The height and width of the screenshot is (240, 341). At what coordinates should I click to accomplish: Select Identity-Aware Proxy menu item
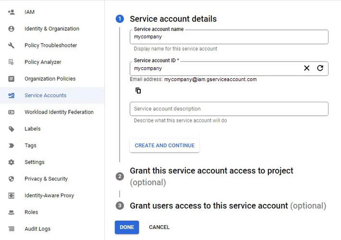click(x=49, y=195)
